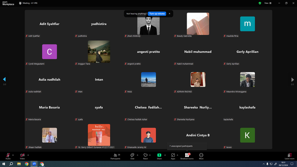The width and height of the screenshot is (297, 167).
Task: Start screen Share
Action: [159, 156]
